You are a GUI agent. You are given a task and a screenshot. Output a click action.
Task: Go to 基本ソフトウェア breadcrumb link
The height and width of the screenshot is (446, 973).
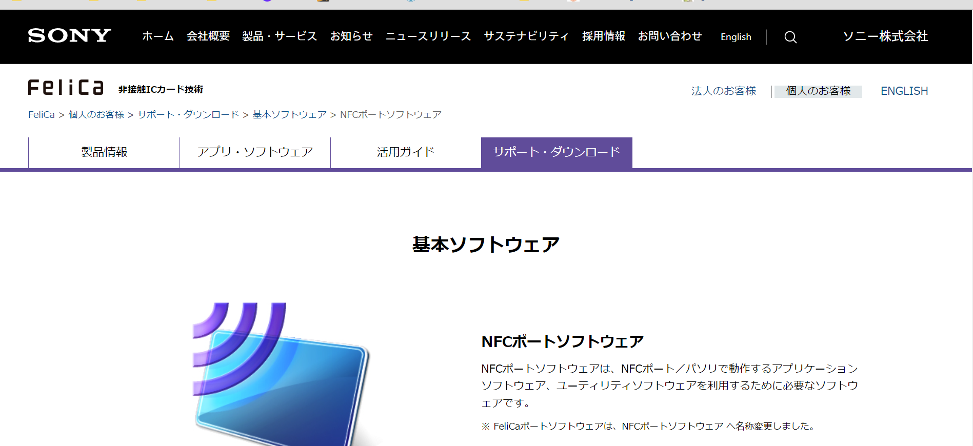coord(290,114)
